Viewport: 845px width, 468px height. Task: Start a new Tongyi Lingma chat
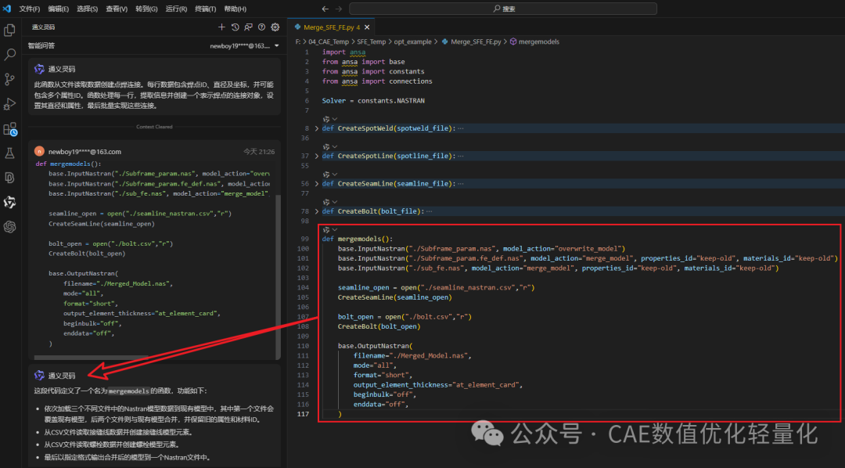(x=221, y=27)
